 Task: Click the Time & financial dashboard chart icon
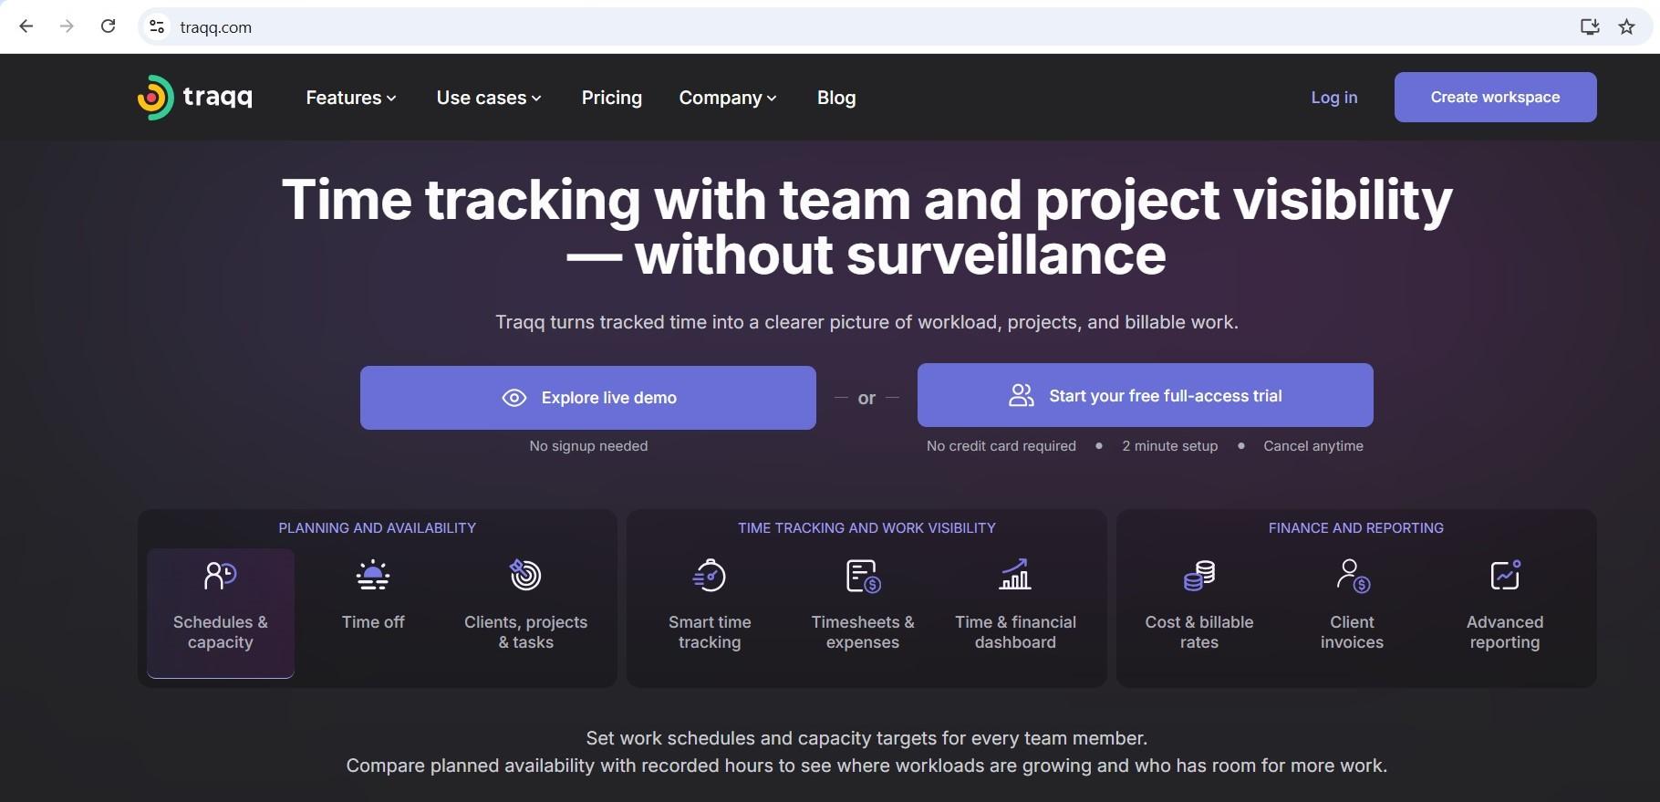coord(1015,575)
